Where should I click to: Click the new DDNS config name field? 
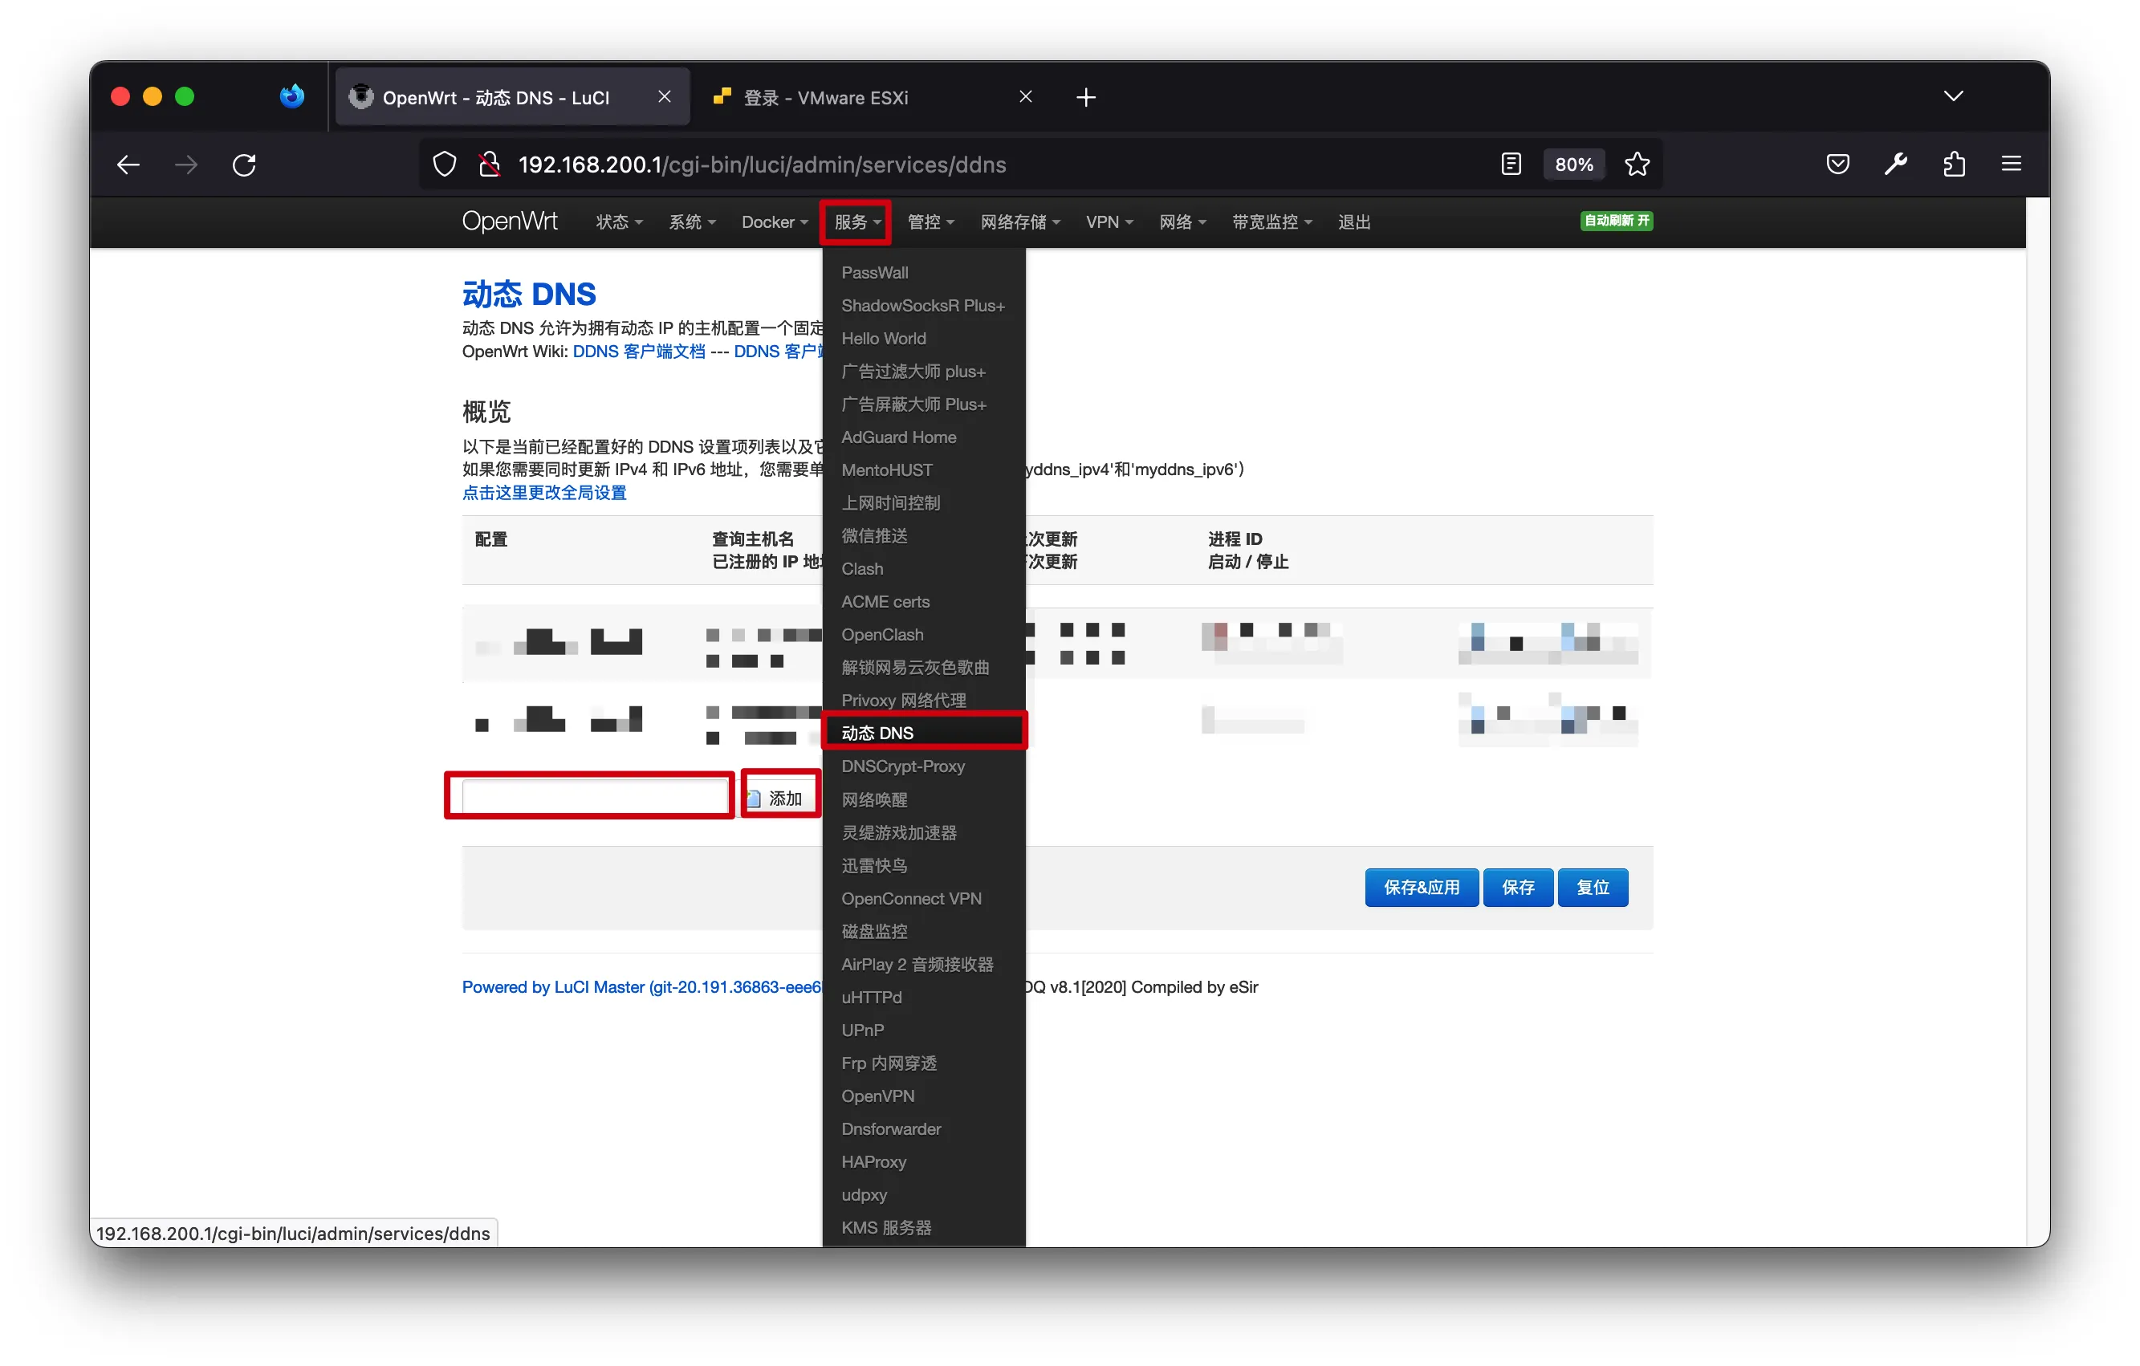[x=594, y=796]
